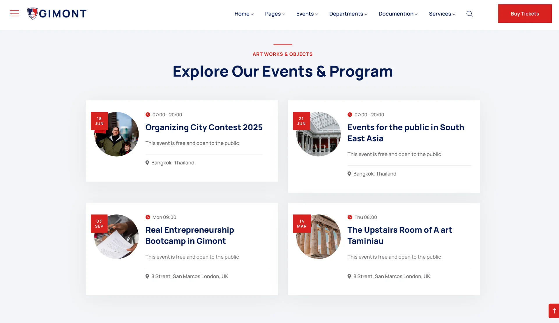Open the Services menu item
The image size is (559, 323).
coord(442,14)
